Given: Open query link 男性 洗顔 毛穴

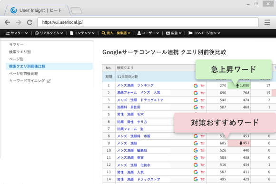Looking at the screenshot, I should (130, 114).
